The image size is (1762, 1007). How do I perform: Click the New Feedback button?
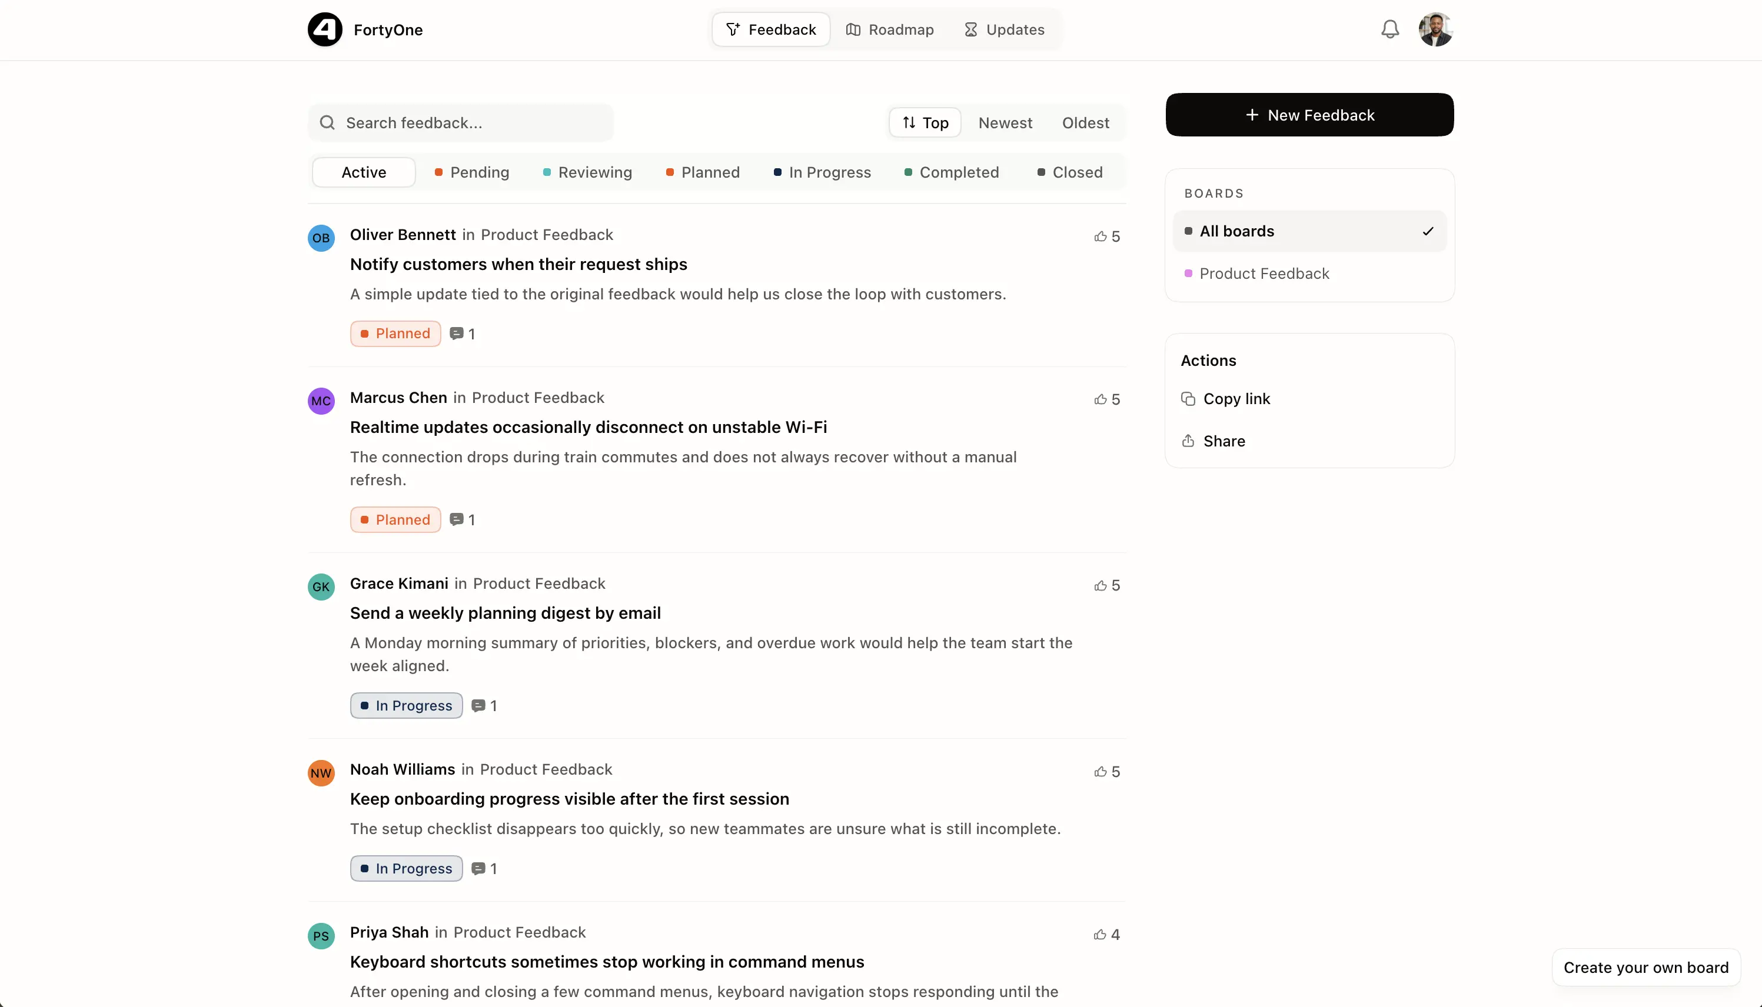coord(1309,115)
